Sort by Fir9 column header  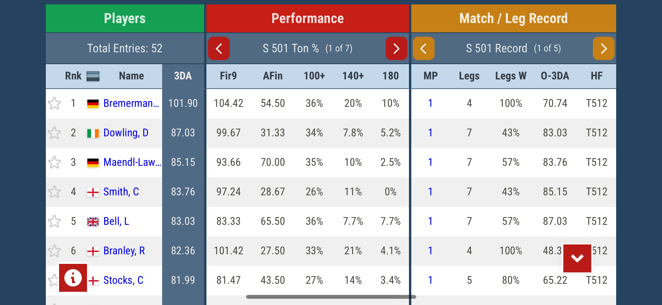[x=228, y=76]
